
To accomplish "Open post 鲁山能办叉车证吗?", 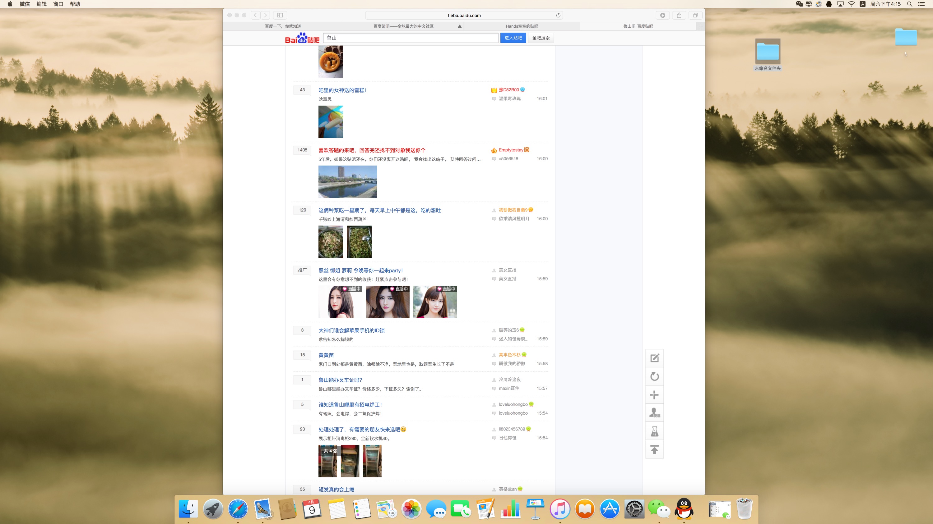I will tap(340, 380).
